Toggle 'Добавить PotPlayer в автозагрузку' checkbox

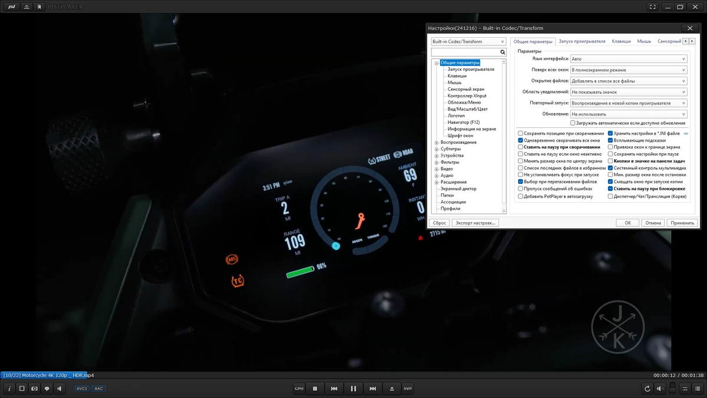520,196
